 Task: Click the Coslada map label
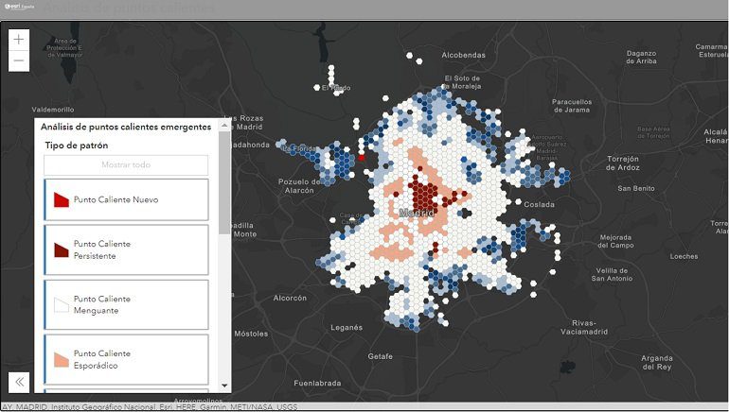tap(539, 205)
